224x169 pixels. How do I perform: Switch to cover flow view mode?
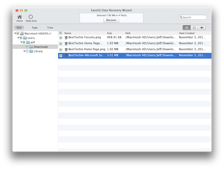click(x=202, y=28)
